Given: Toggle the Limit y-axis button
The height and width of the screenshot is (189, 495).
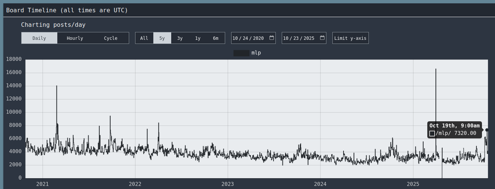Looking at the screenshot, I should 351,38.
